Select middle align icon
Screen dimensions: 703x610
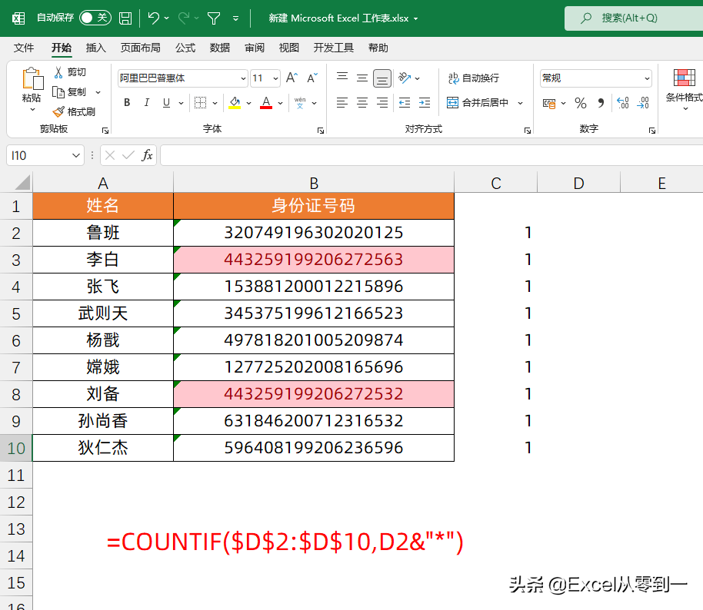362,78
